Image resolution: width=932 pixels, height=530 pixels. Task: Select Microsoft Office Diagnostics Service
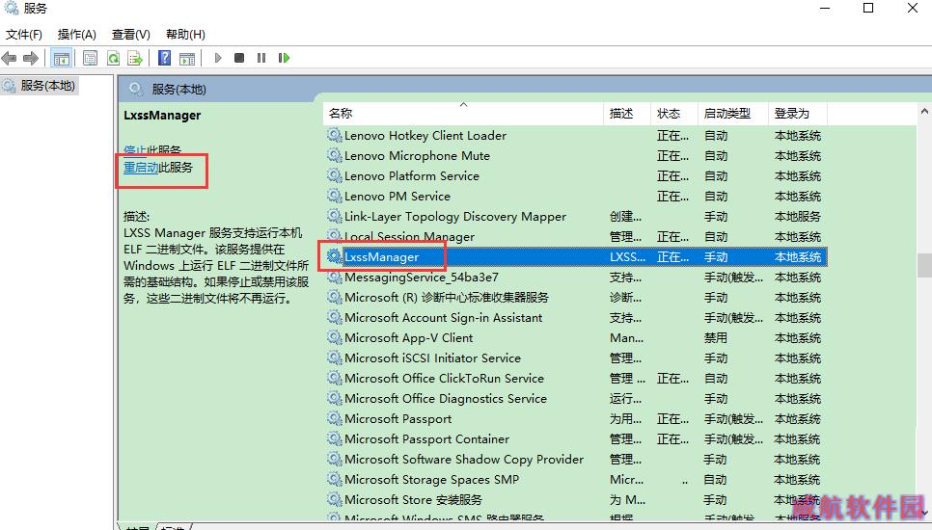[446, 398]
